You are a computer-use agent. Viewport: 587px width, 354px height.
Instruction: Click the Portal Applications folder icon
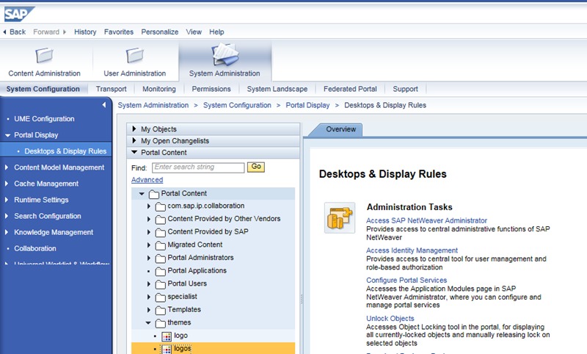pos(160,271)
